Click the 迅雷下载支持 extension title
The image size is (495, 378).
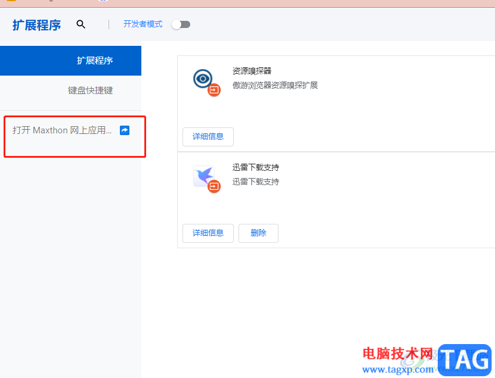[256, 167]
